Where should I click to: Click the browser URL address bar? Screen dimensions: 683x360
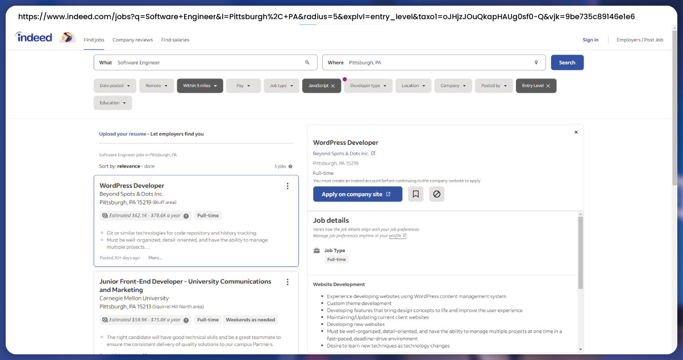[x=327, y=16]
